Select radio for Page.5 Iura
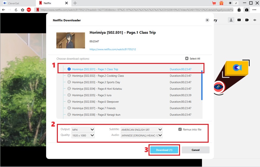This screenshot has height=167, width=260. [x=69, y=95]
